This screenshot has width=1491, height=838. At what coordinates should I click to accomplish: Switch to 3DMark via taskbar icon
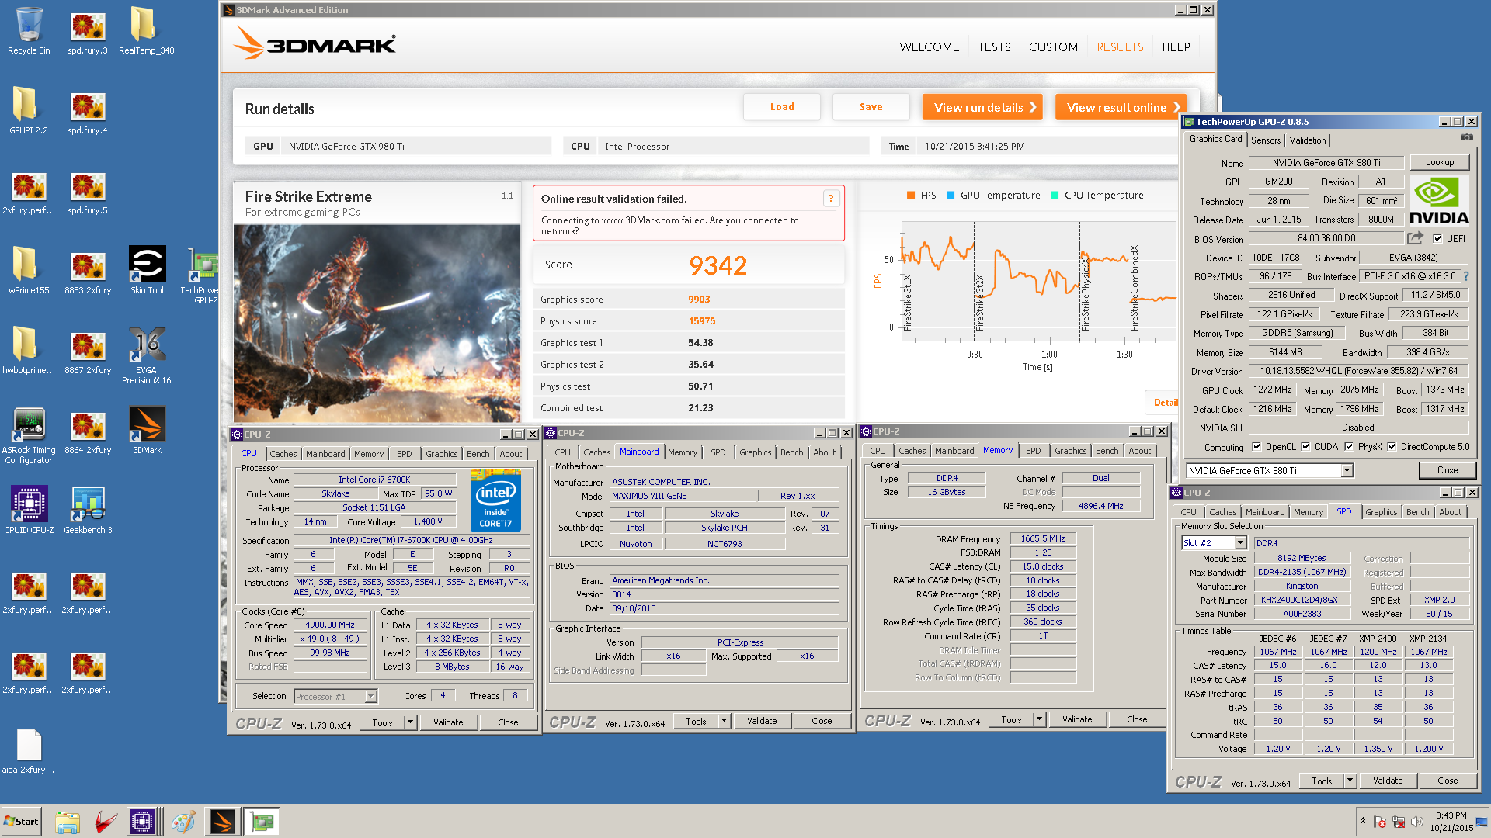pyautogui.click(x=222, y=822)
